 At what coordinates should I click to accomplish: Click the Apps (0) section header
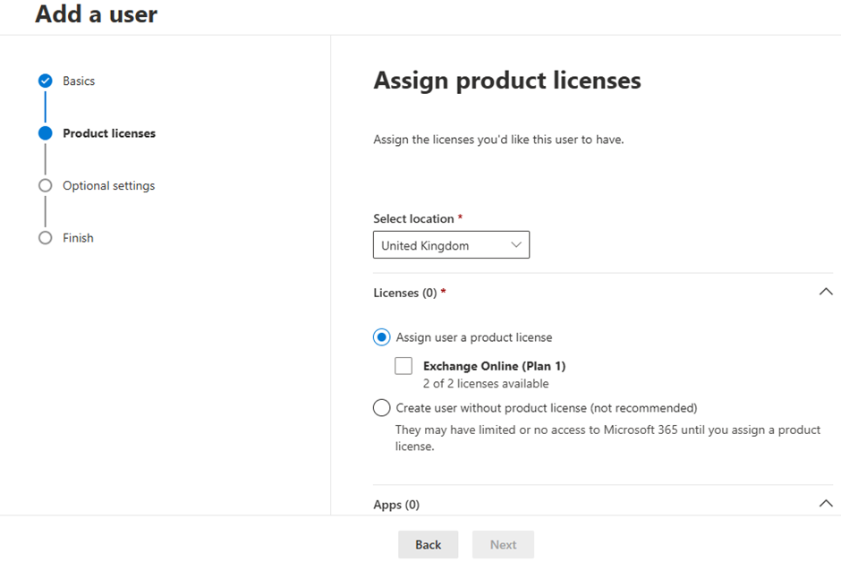pyautogui.click(x=396, y=505)
